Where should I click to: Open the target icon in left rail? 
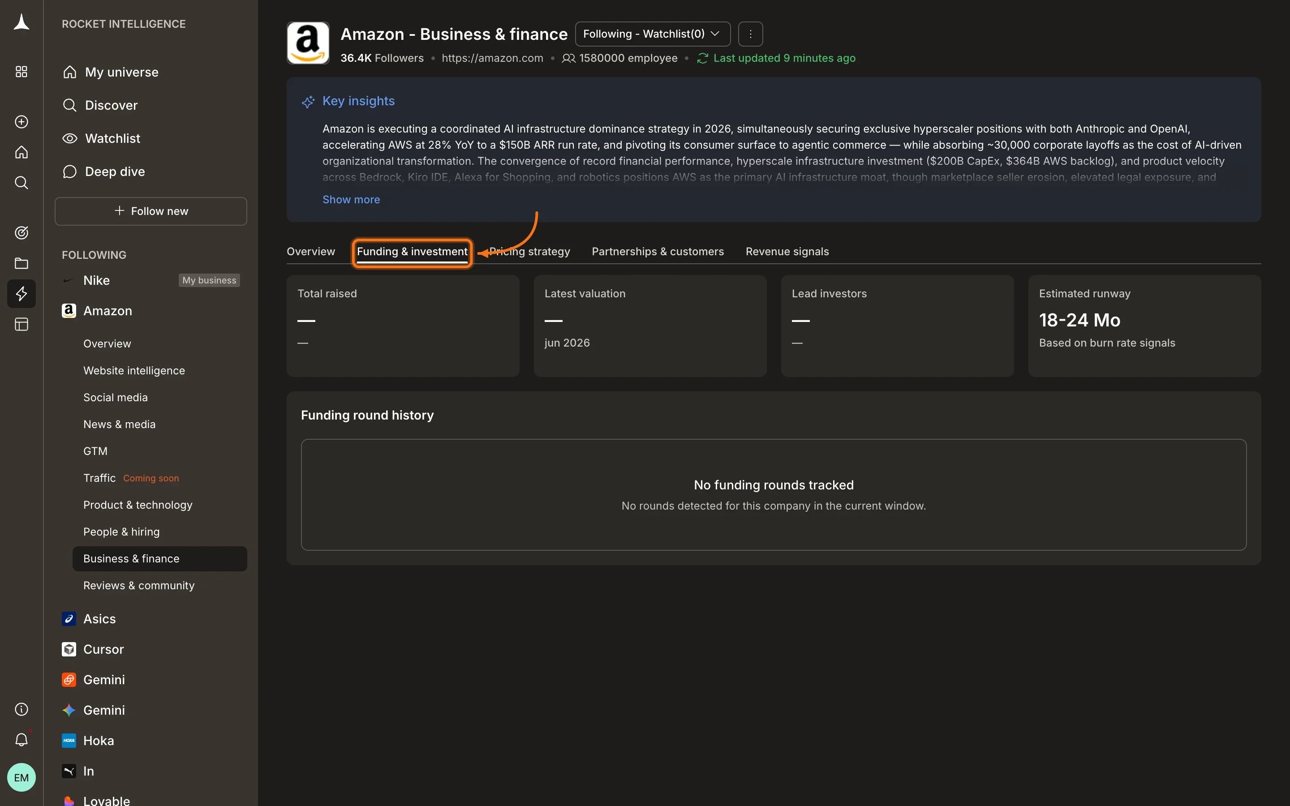[x=21, y=232]
